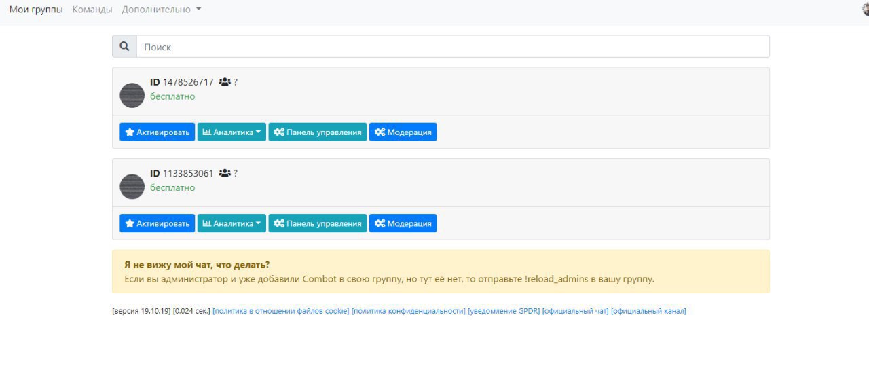Open официальный канал link
The height and width of the screenshot is (387, 869).
[648, 311]
